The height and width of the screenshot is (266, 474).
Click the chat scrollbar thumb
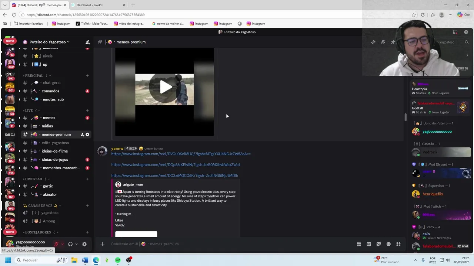click(405, 117)
